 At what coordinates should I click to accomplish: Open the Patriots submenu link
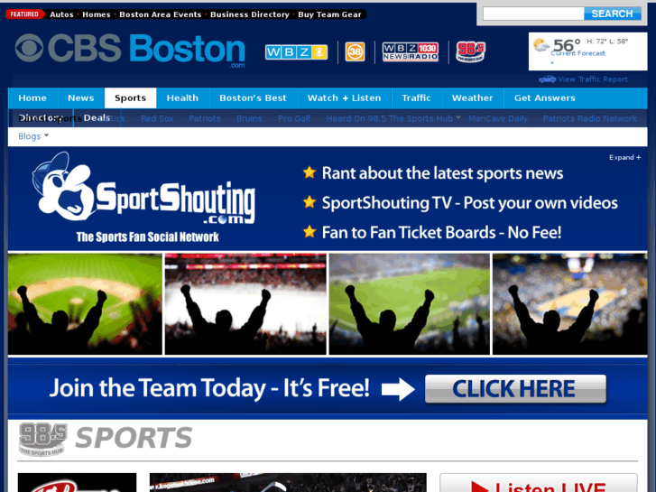tap(205, 118)
